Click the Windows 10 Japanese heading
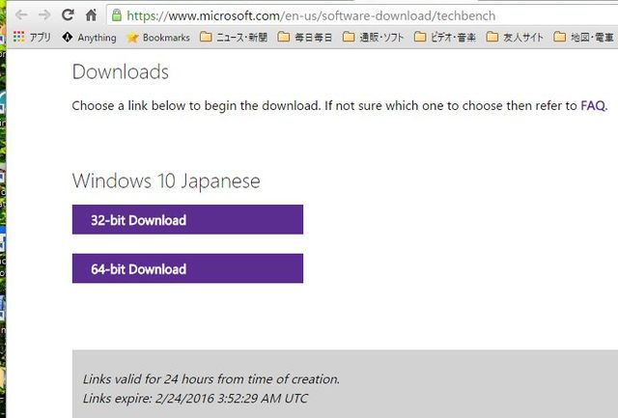This screenshot has height=418, width=618. (166, 181)
